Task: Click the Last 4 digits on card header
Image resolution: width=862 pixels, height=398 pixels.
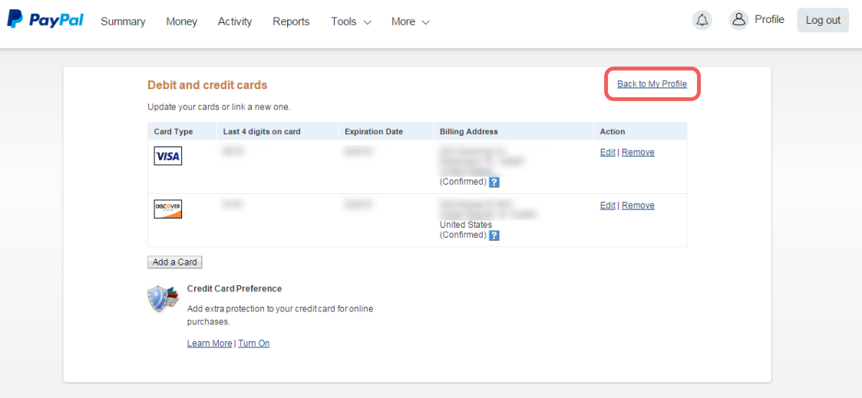Action: point(262,132)
